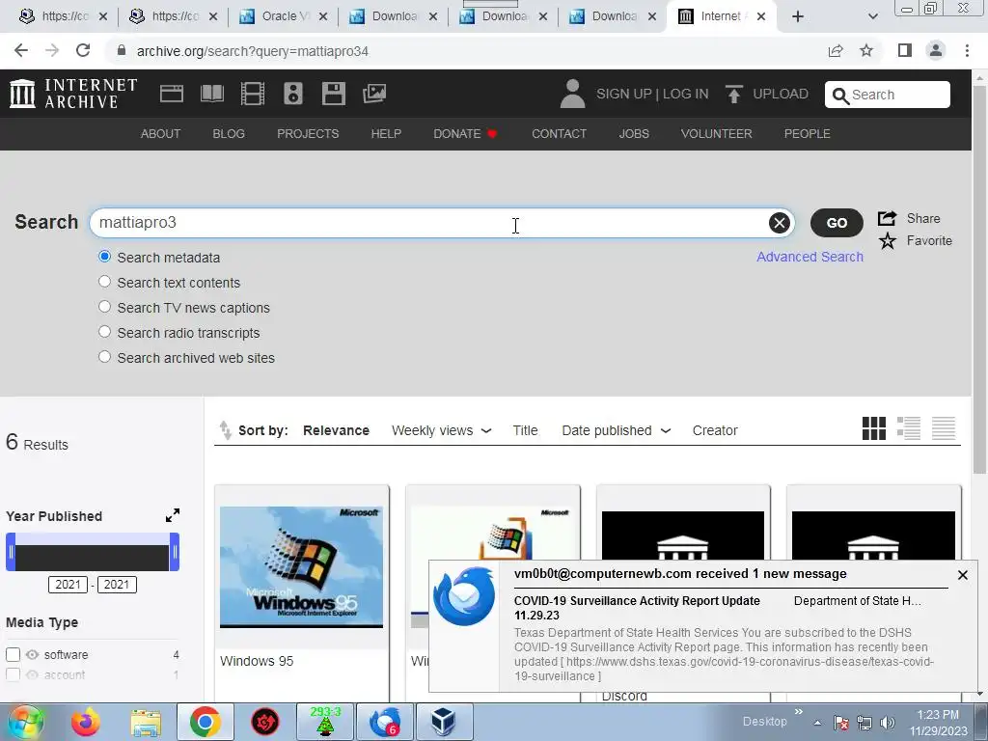988x741 pixels.
Task: Open VirtualBox from the taskbar
Action: pos(444,722)
